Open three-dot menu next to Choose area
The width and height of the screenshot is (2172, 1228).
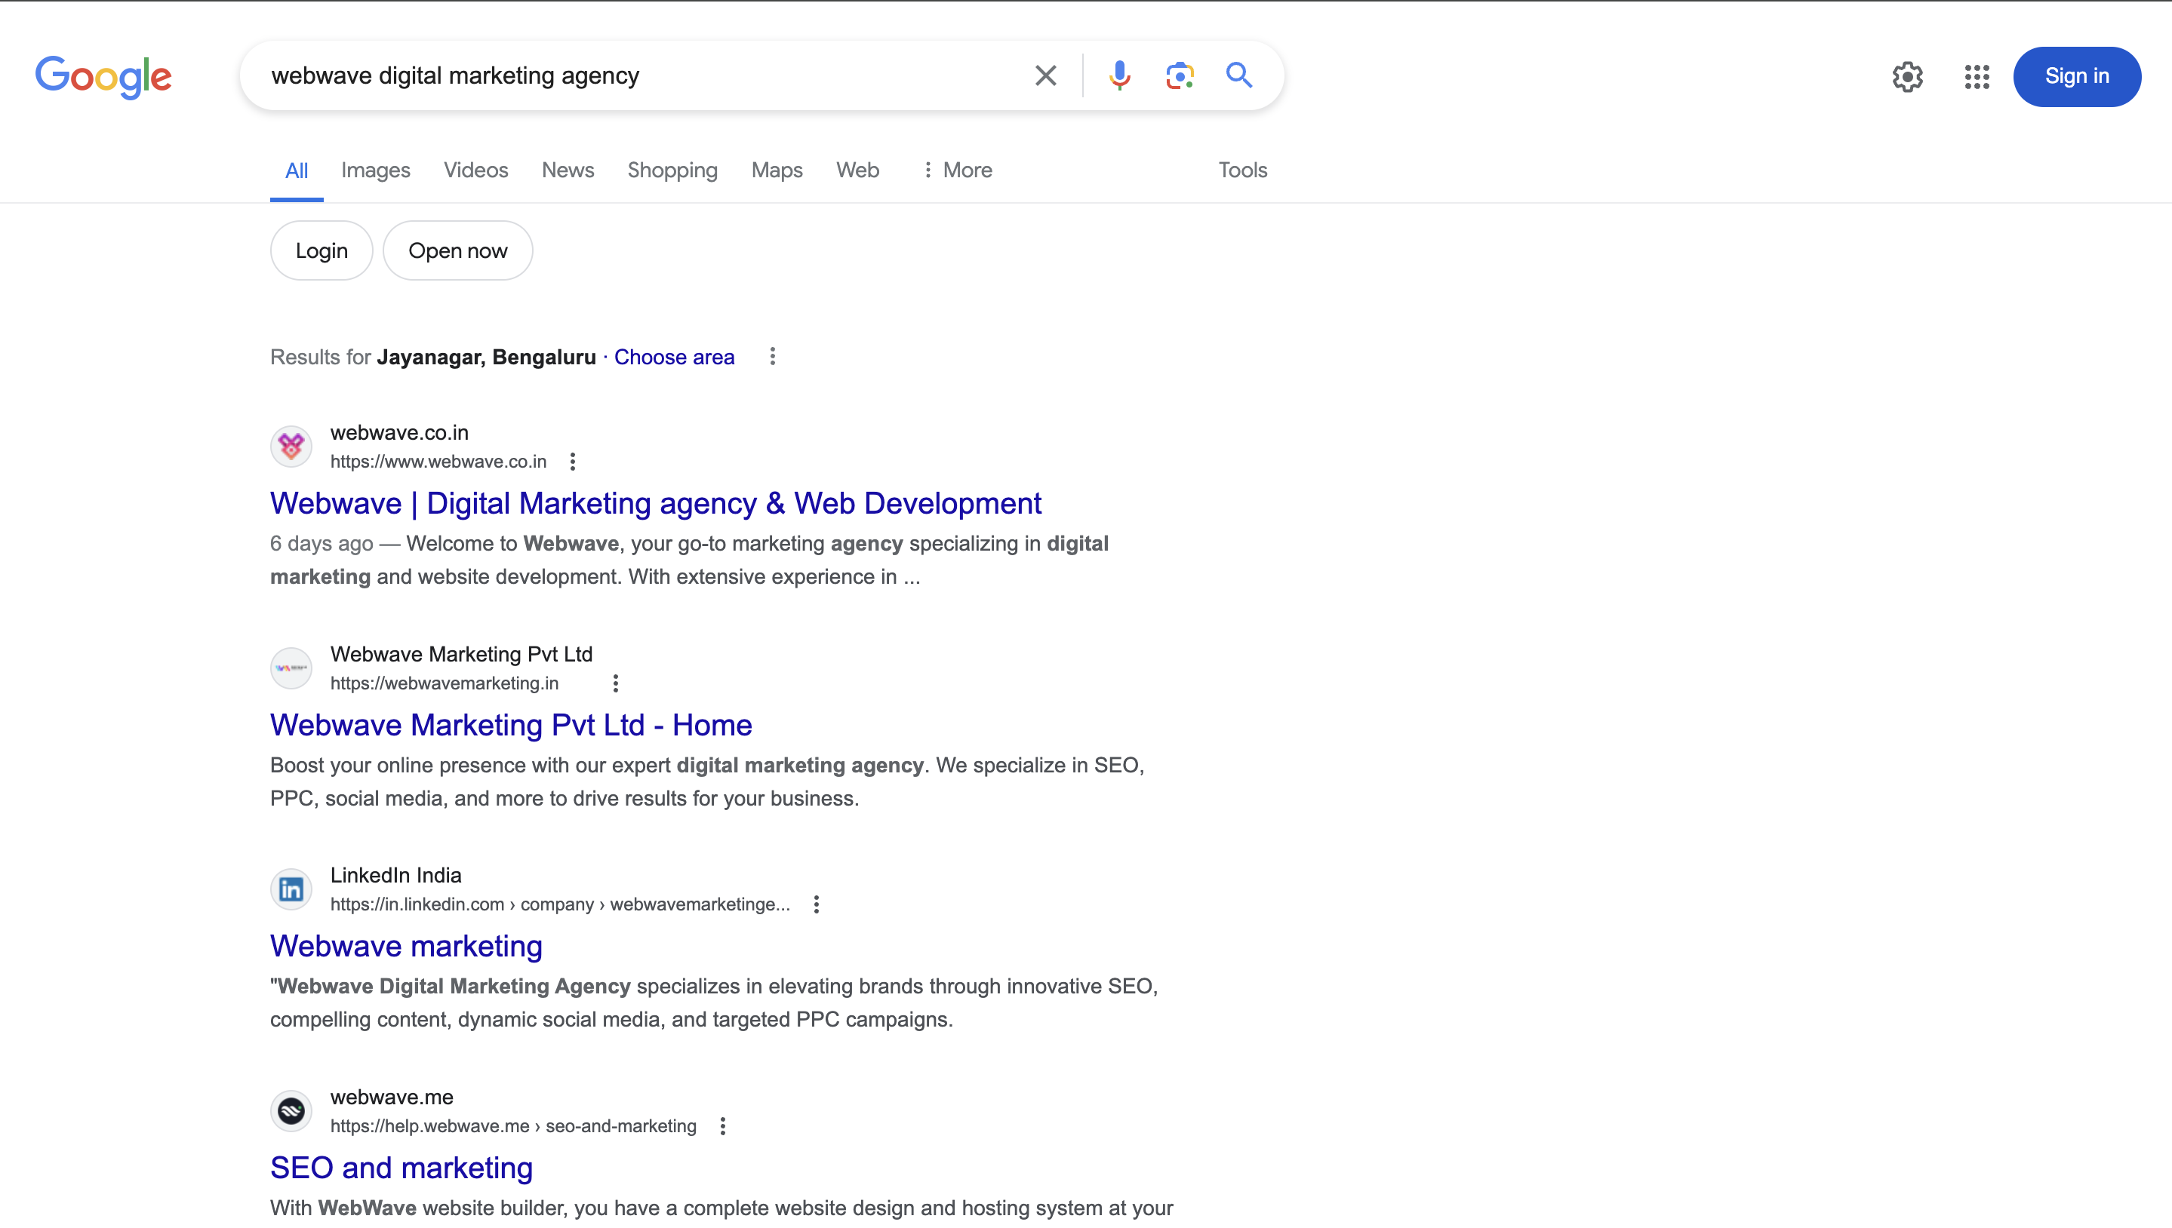click(x=772, y=357)
